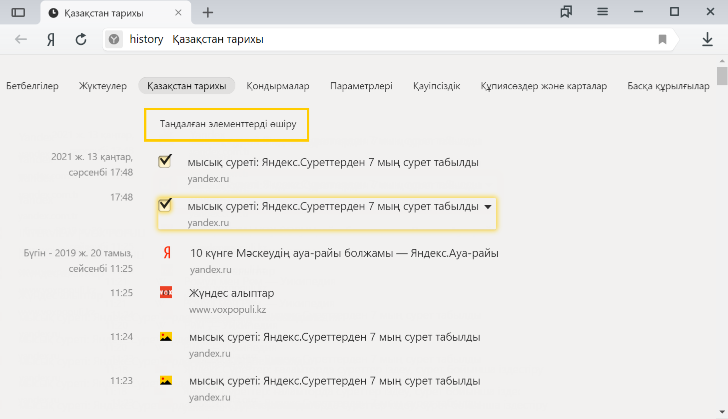Maximize the browser window
The height and width of the screenshot is (419, 728).
(x=675, y=11)
